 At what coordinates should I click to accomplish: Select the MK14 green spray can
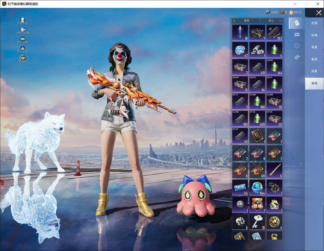point(274,84)
